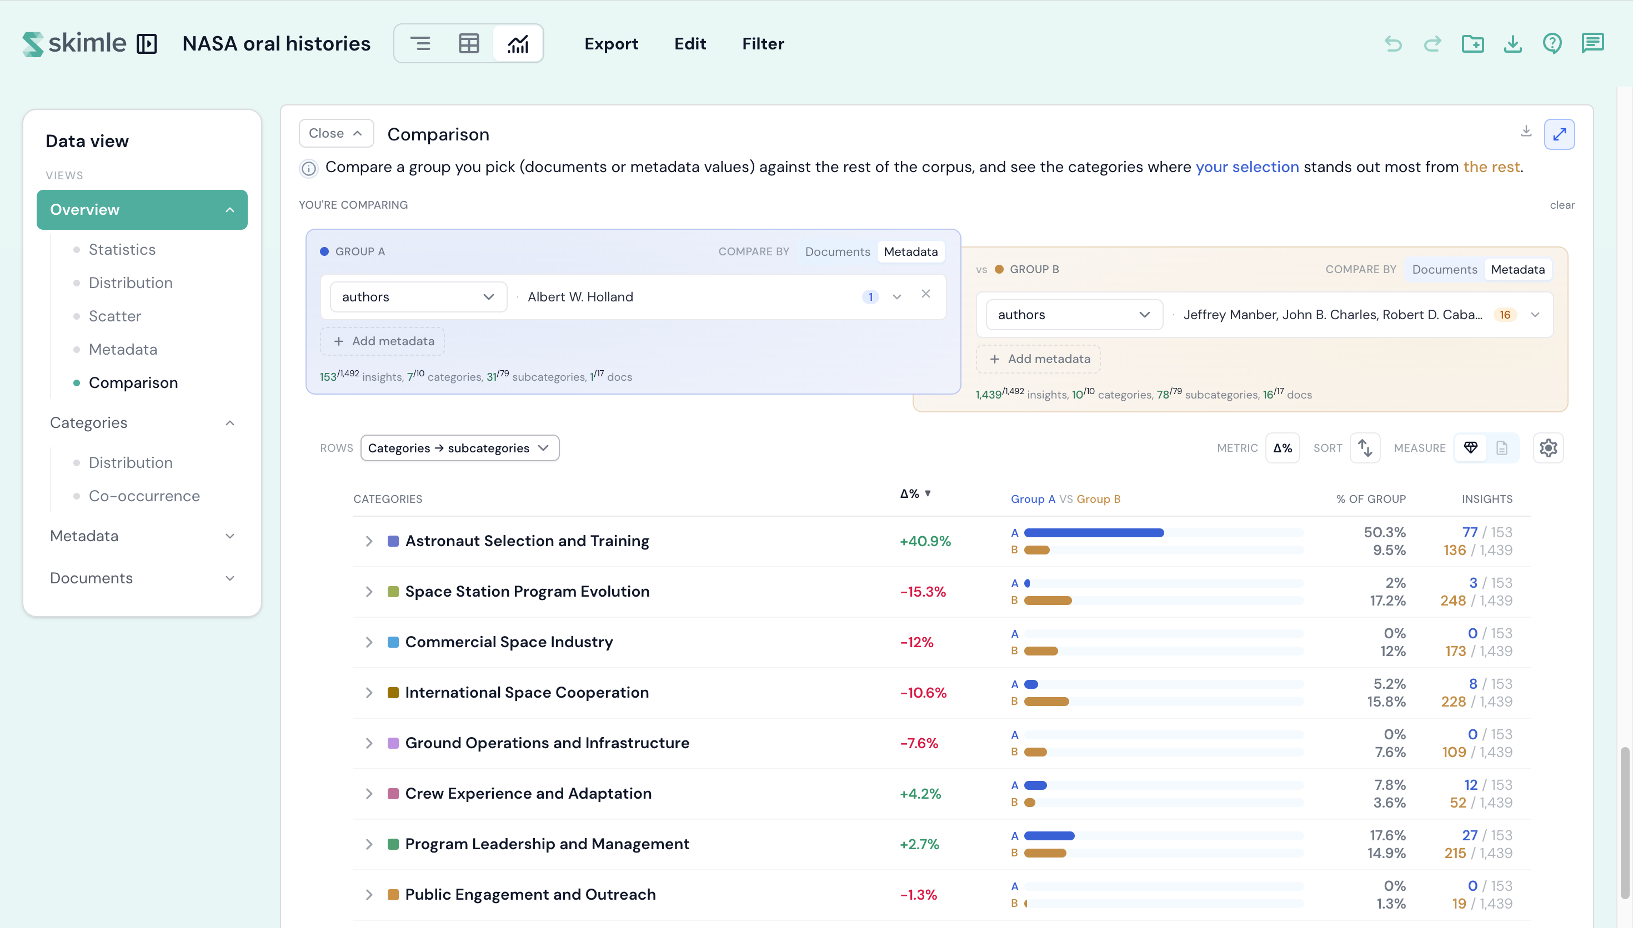Expand Commercial Space Industry row
Screen dimensions: 1633x928
(x=369, y=643)
